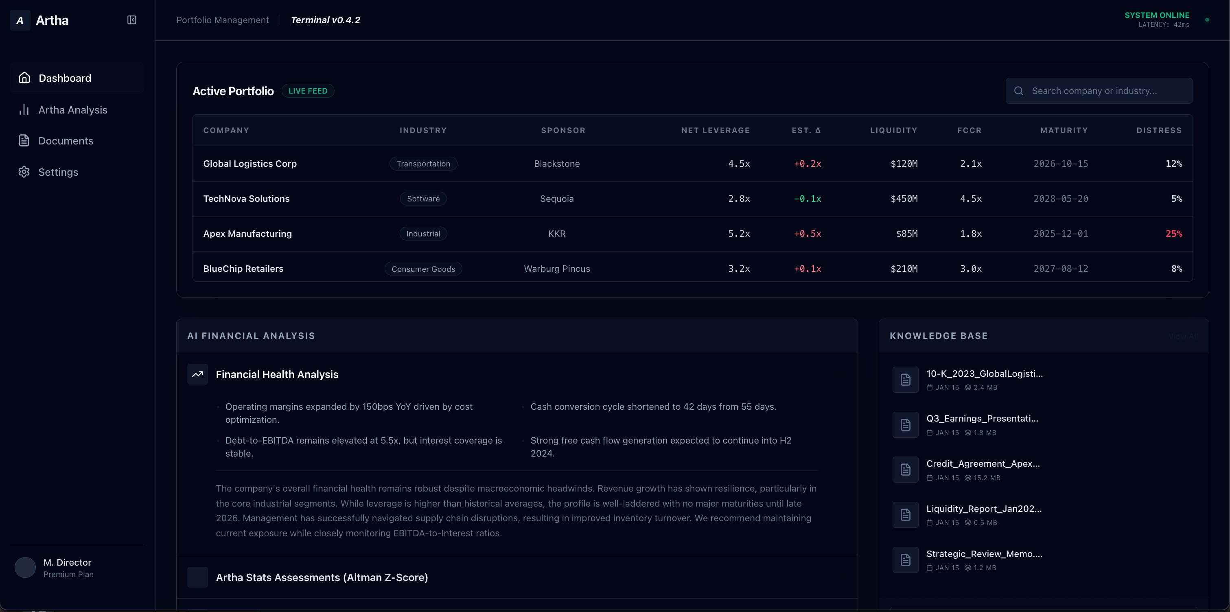
Task: Open Documents from the sidebar icon
Action: point(24,140)
